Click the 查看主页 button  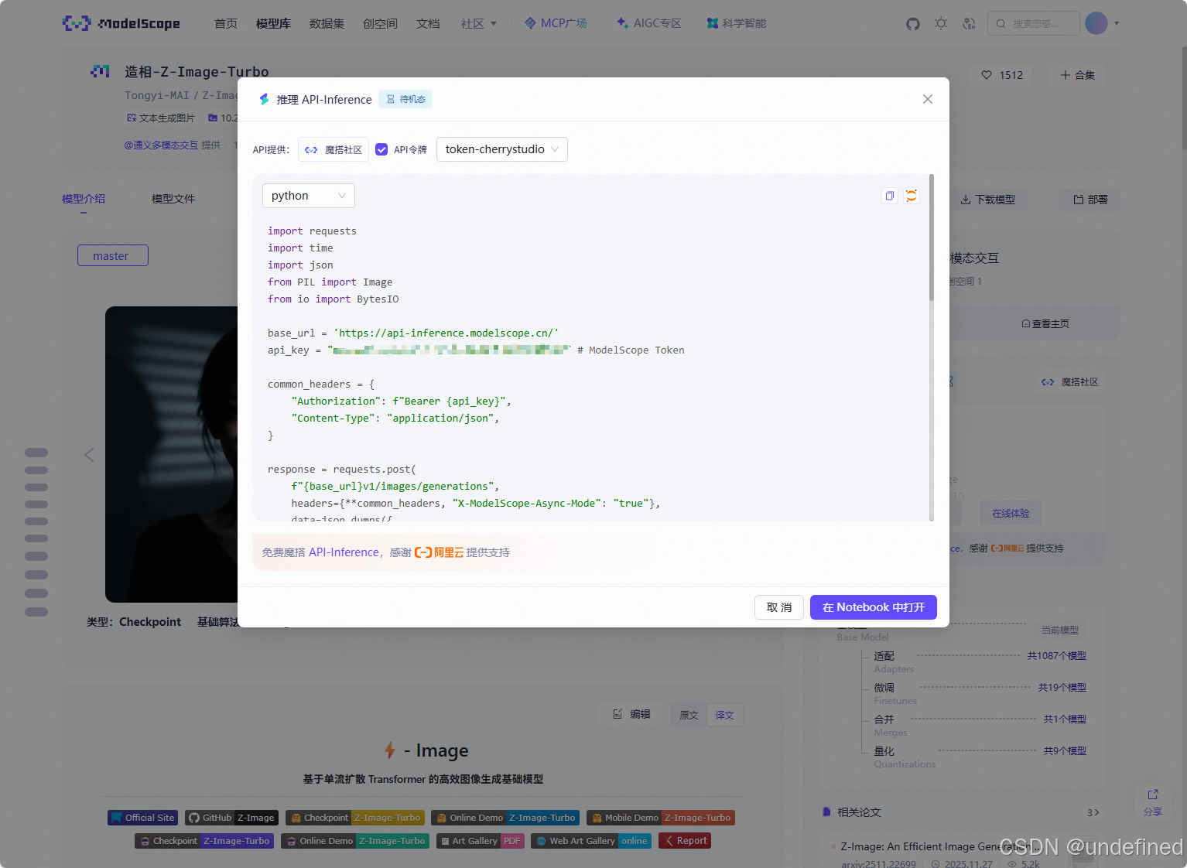tap(1045, 323)
